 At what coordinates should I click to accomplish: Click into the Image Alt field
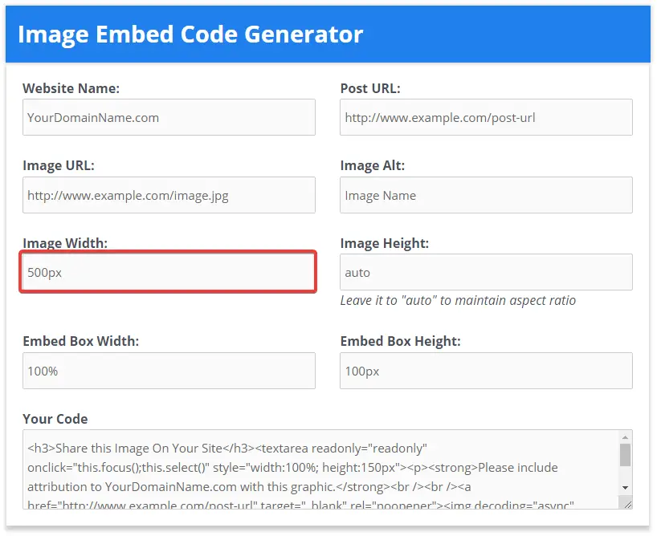click(x=486, y=195)
